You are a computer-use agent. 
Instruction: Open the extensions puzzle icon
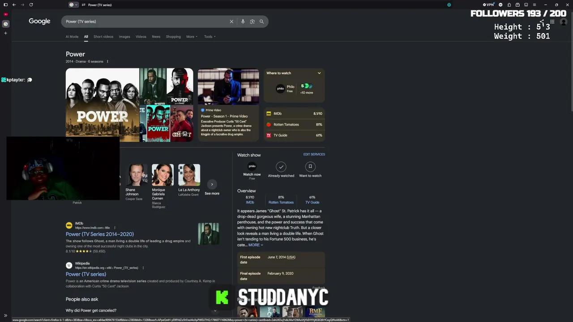coord(509,4)
